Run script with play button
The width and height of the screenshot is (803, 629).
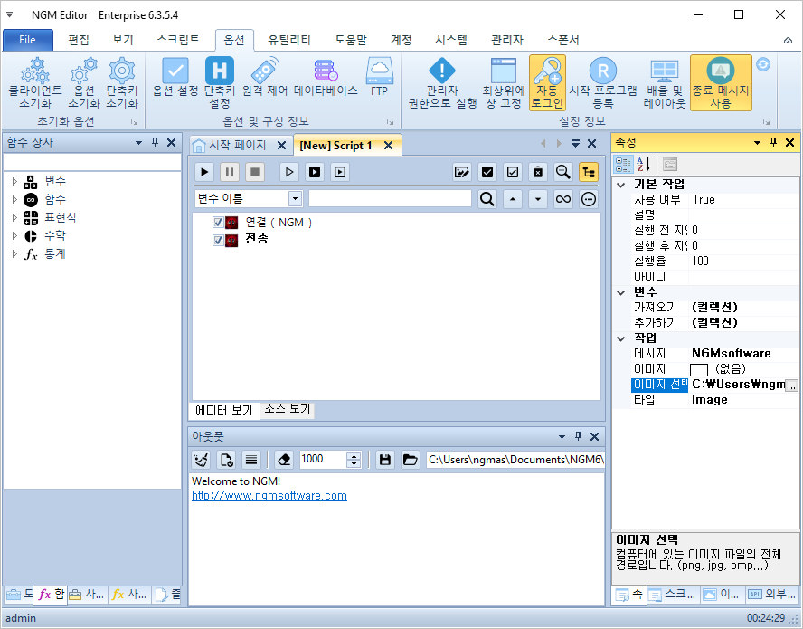coord(204,172)
